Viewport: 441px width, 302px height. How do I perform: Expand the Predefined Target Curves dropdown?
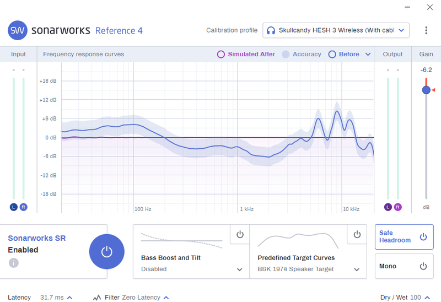click(357, 269)
